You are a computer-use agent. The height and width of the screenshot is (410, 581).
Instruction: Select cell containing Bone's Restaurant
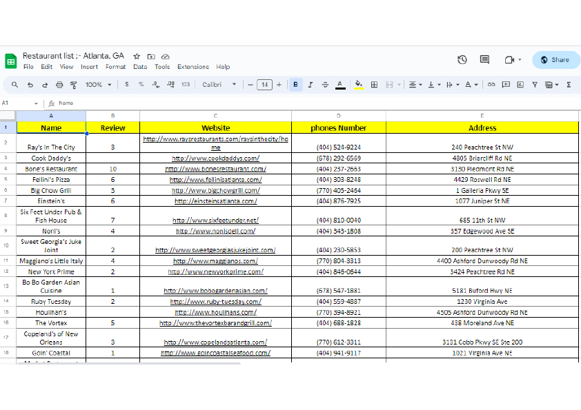[50, 168]
